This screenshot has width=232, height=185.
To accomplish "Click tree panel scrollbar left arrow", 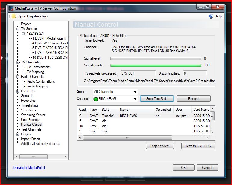I will 16,157.
